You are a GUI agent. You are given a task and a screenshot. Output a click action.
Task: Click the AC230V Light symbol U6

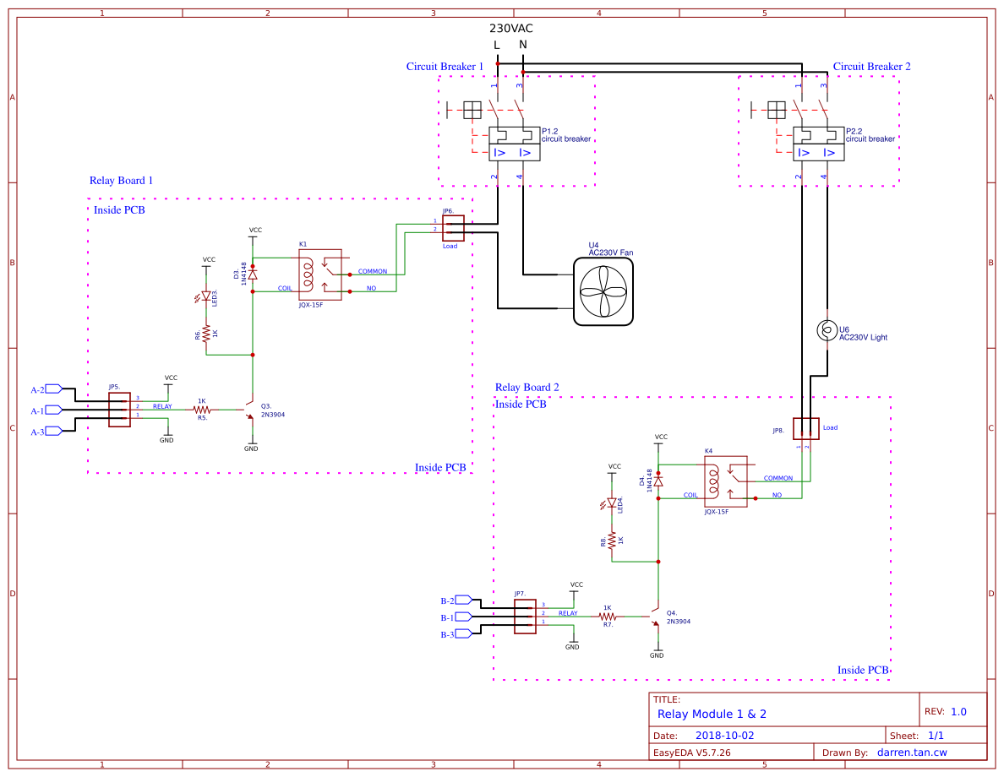826,330
